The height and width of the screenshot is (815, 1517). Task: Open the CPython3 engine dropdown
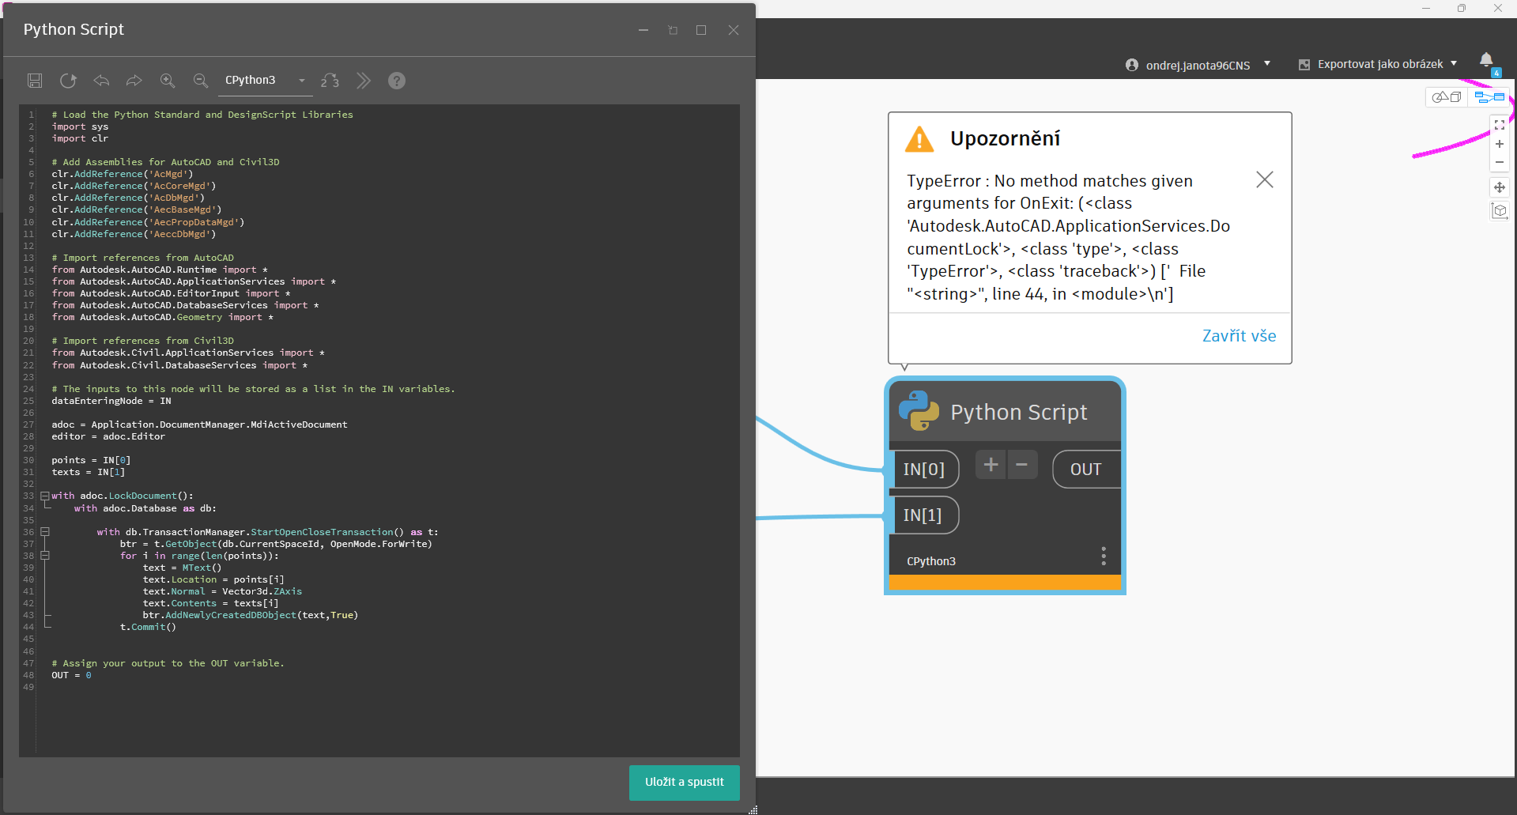pos(264,81)
